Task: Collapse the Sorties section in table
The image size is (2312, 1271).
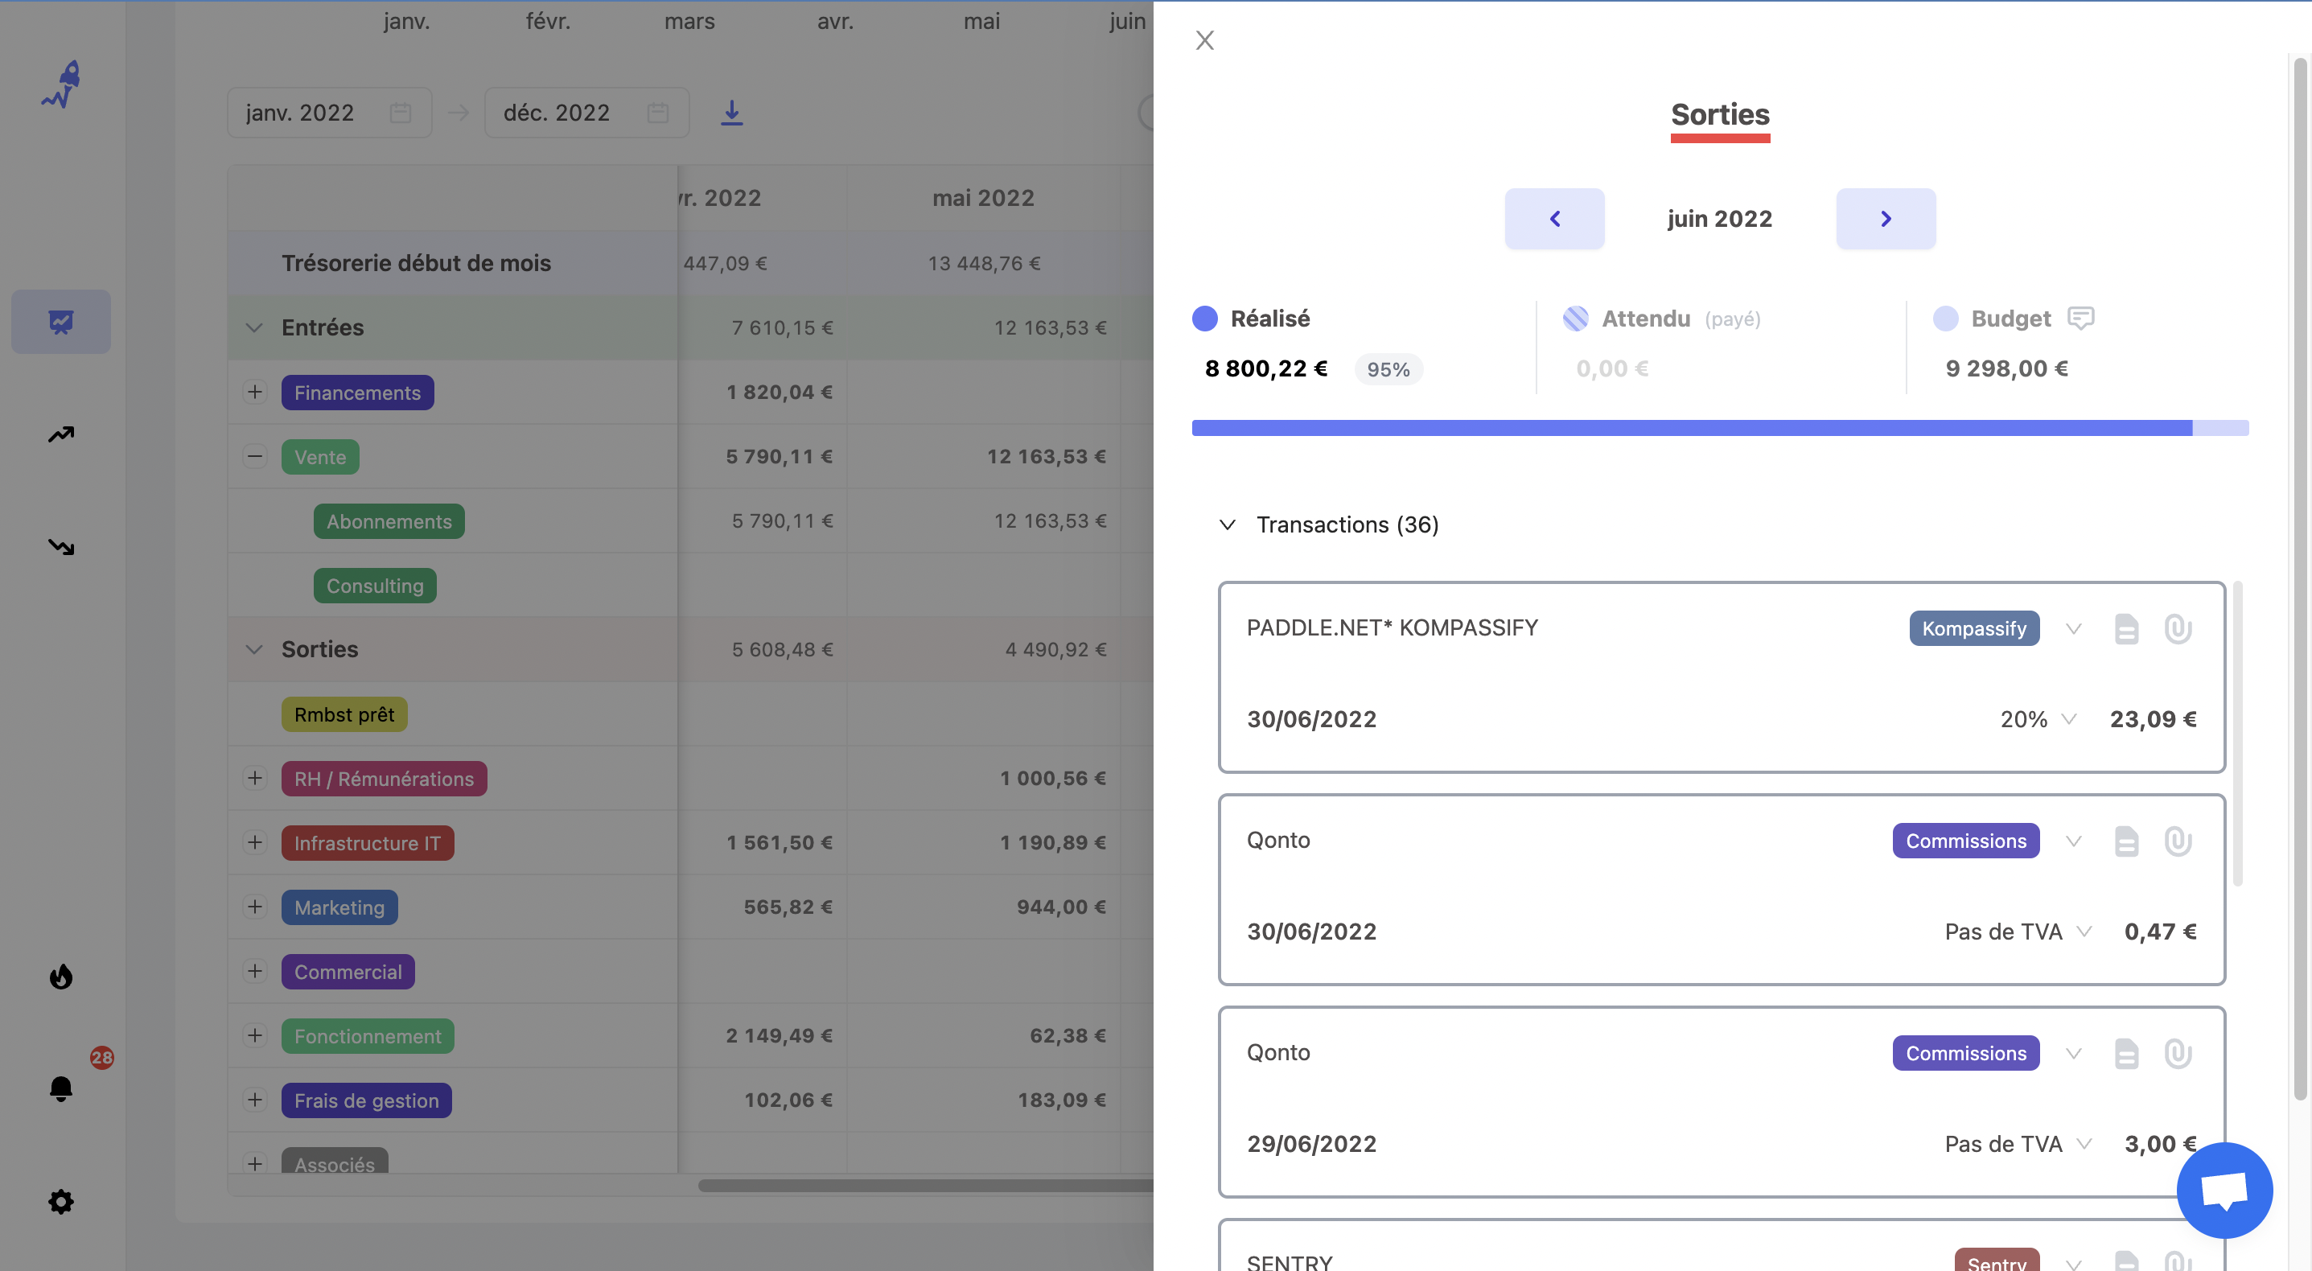Action: (x=254, y=649)
